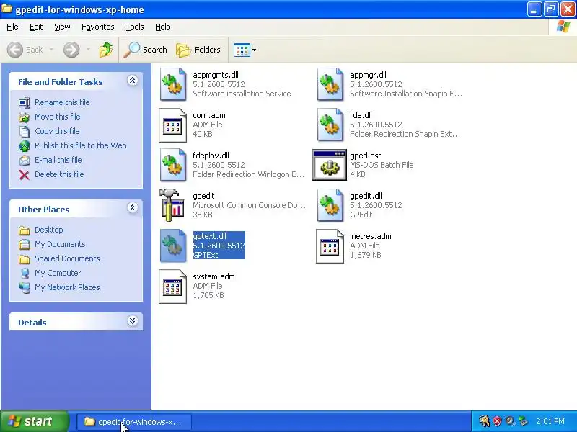577x432 pixels.
Task: Expand the Details panel
Action: (x=132, y=321)
